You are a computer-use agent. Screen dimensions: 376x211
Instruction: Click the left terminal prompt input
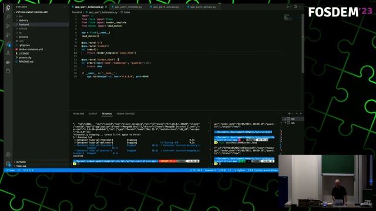(78, 164)
